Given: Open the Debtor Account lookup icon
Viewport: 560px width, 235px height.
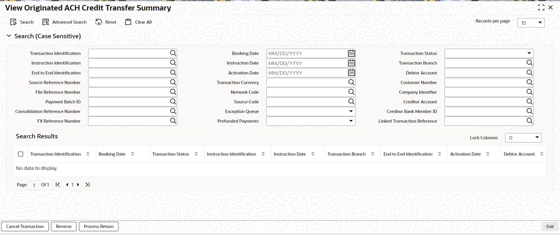Looking at the screenshot, I should [x=530, y=73].
